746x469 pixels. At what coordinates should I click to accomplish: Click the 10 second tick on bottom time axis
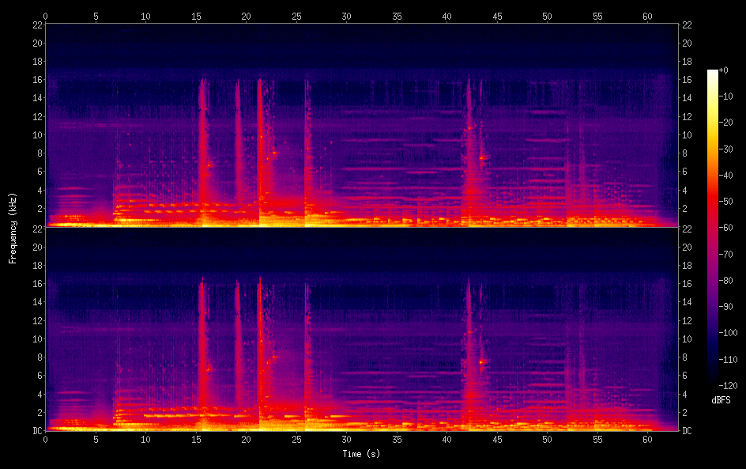click(x=145, y=438)
